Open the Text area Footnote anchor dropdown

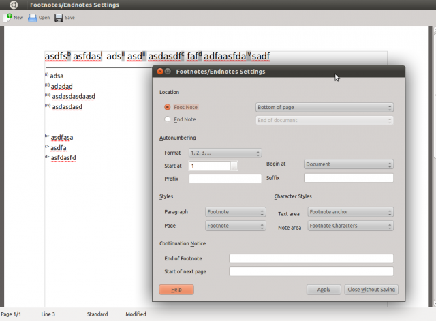(350, 213)
